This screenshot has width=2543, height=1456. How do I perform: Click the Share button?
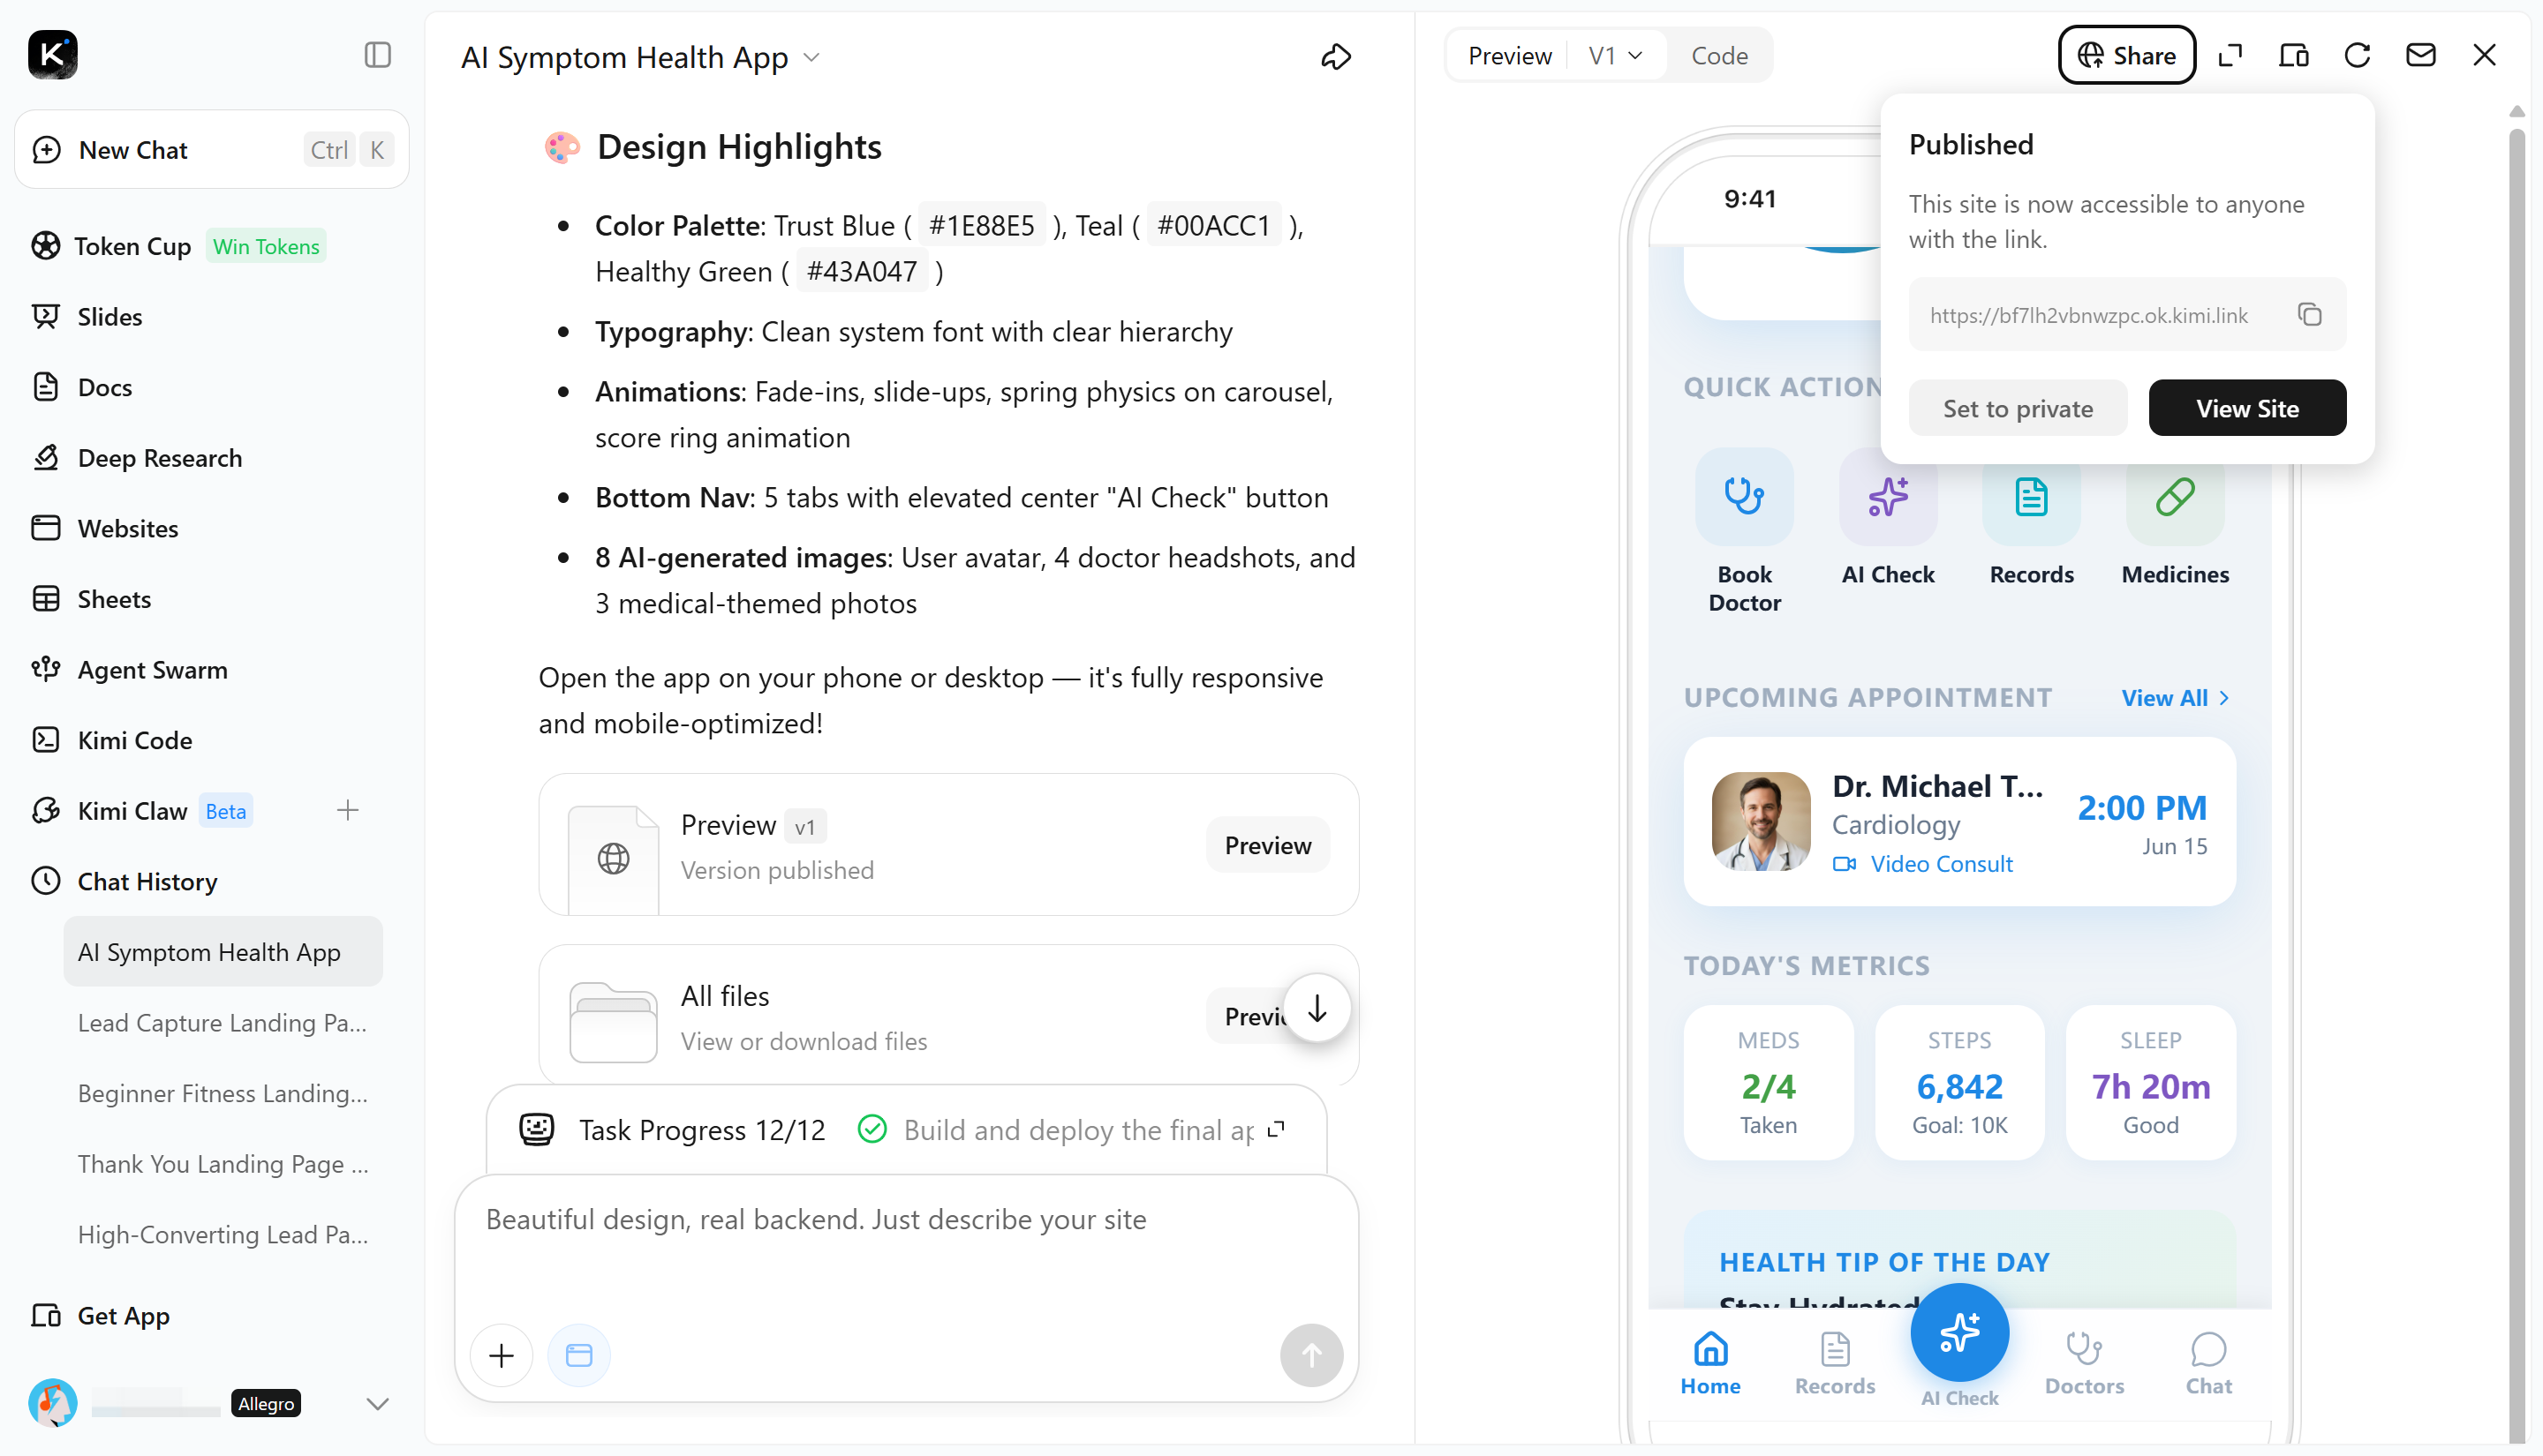(2127, 55)
